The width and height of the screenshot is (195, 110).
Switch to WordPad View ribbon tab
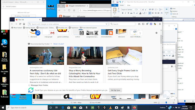129,5
